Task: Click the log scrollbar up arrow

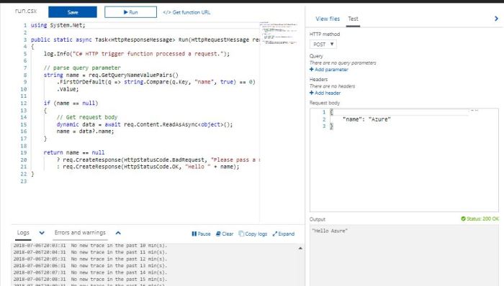Action: click(300, 248)
